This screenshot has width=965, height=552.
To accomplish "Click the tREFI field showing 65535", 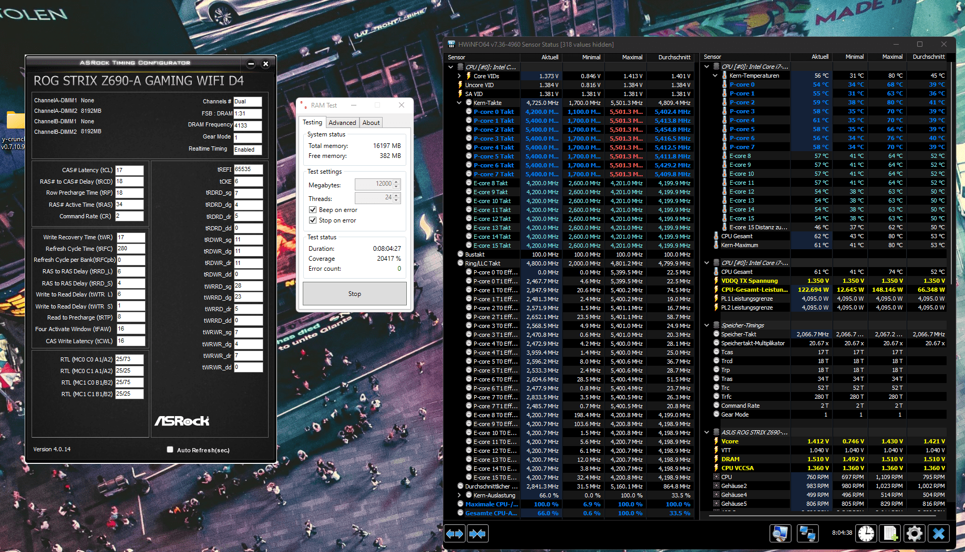I will [248, 169].
